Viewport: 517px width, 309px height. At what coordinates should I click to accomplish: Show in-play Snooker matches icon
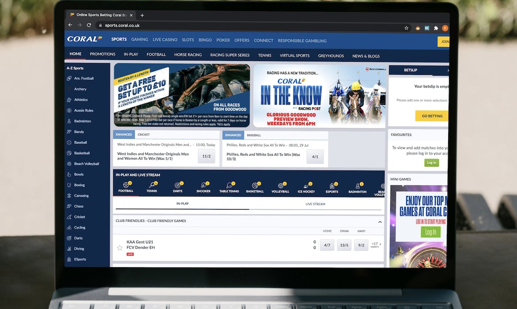pyautogui.click(x=203, y=185)
